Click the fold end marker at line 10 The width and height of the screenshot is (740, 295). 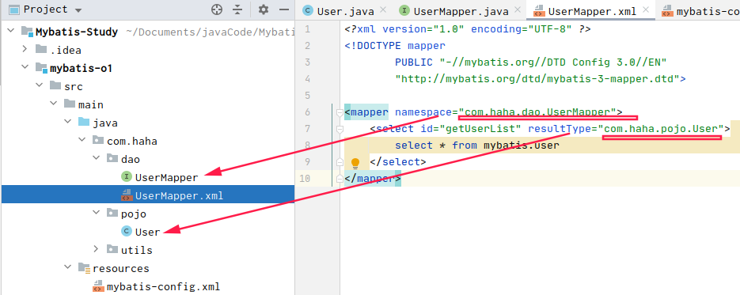click(339, 179)
